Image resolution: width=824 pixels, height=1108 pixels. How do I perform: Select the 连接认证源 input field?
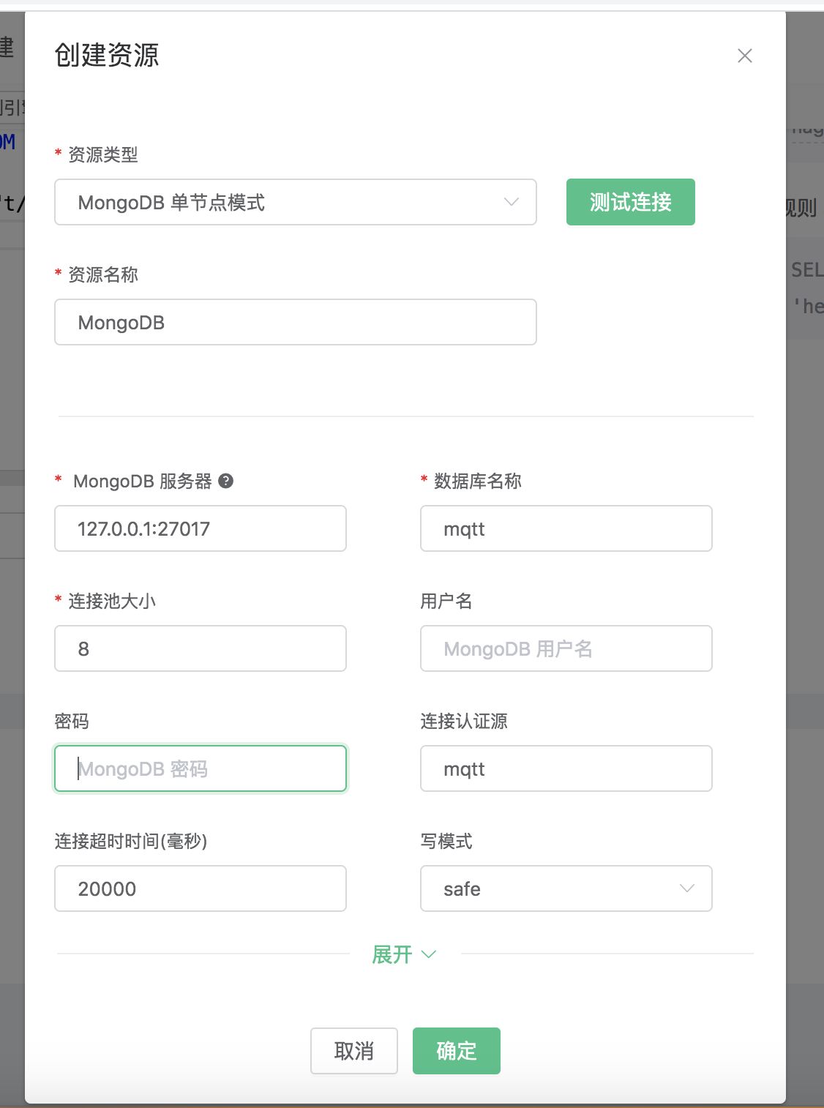pyautogui.click(x=566, y=768)
